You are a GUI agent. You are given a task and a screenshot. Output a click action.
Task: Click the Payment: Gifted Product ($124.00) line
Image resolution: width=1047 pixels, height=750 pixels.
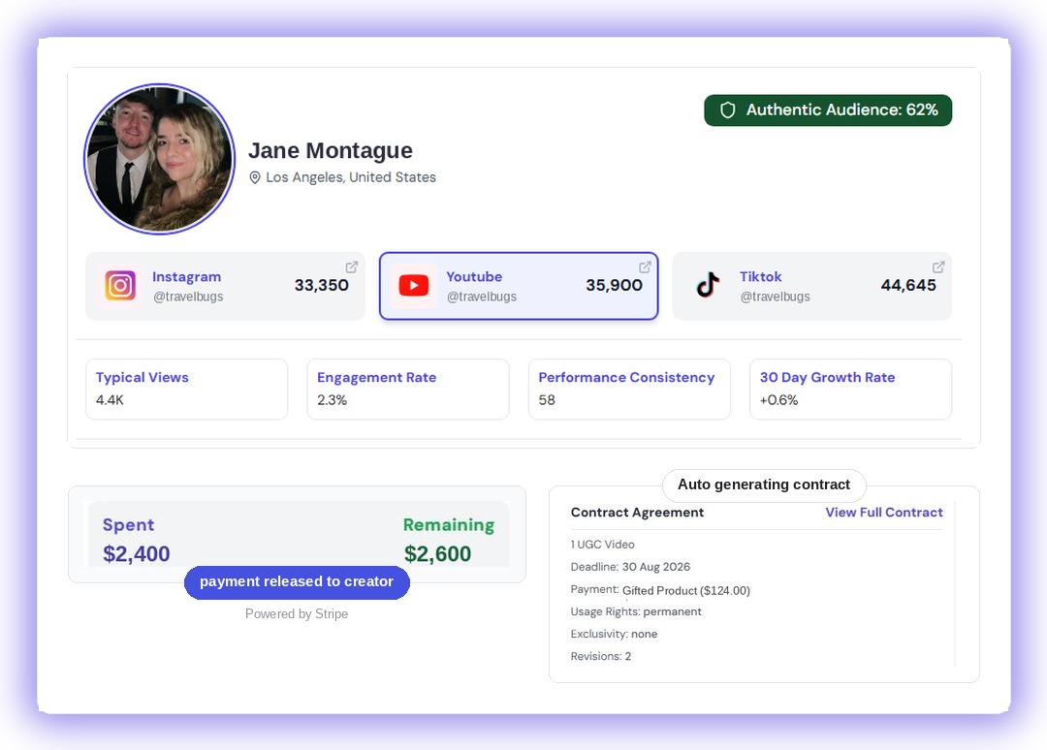tap(660, 590)
